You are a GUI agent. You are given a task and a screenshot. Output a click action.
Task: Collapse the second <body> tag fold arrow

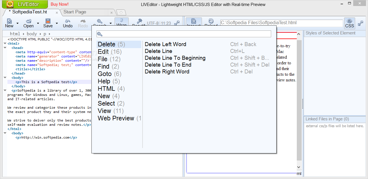(5, 133)
